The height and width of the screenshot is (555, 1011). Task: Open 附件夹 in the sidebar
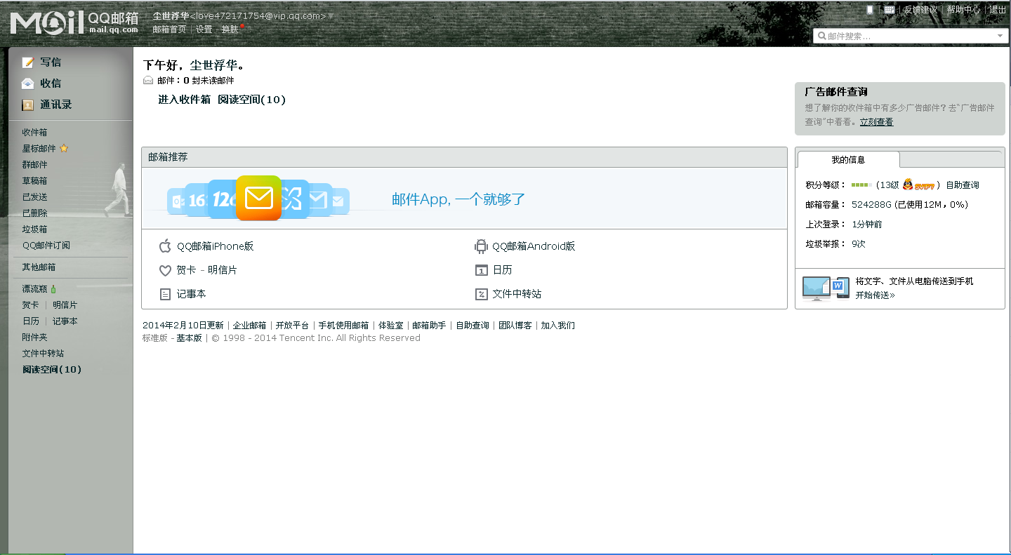pyautogui.click(x=34, y=337)
